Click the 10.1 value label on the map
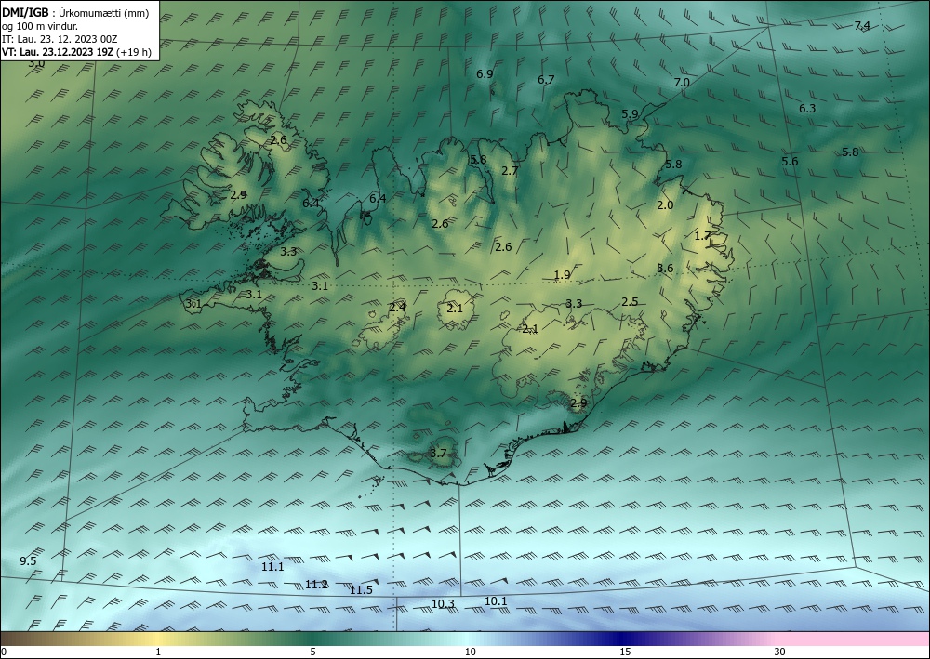 [x=496, y=601]
